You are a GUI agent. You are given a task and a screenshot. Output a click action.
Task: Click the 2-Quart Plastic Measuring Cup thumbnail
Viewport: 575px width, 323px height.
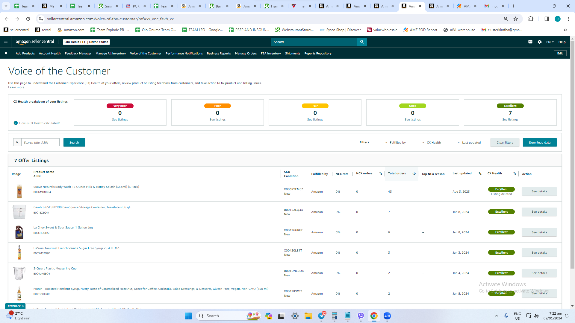(19, 273)
